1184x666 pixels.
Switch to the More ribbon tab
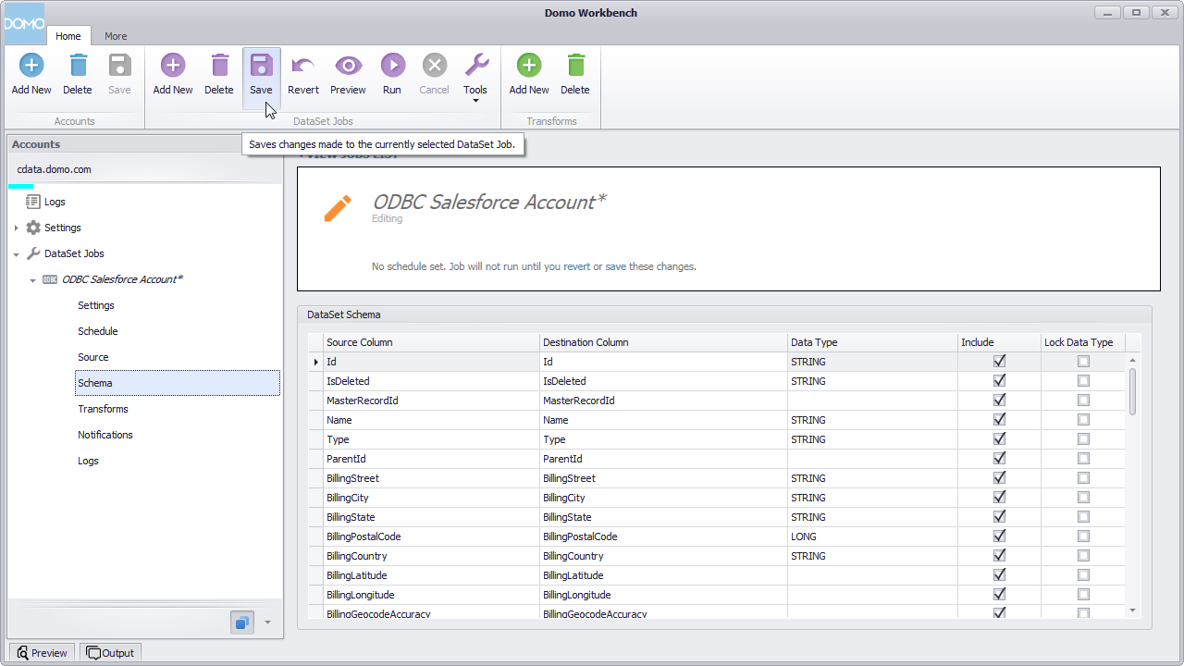click(x=116, y=36)
